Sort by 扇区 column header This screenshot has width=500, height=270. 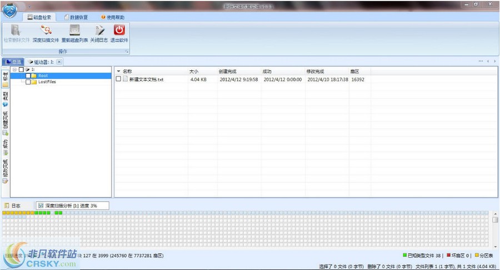(359, 72)
